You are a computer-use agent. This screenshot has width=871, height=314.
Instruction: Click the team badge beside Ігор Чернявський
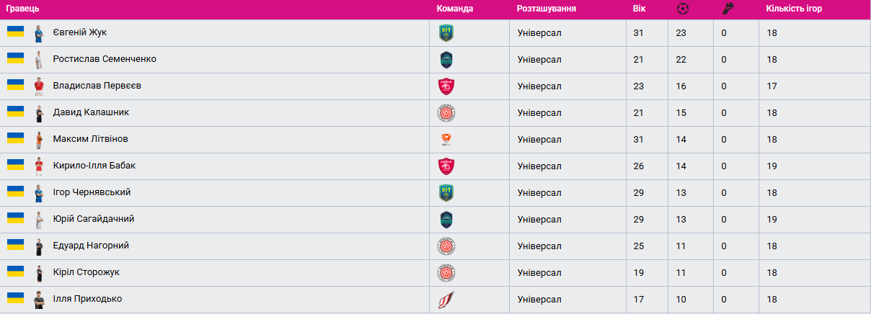tap(446, 193)
